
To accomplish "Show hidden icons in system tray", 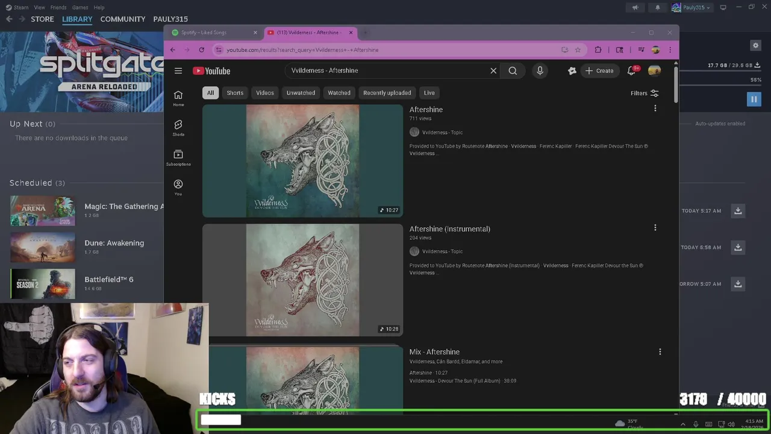I will [682, 424].
